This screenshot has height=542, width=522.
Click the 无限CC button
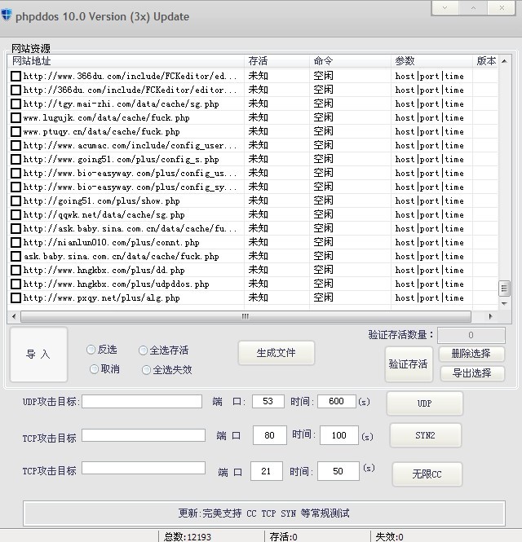[427, 474]
